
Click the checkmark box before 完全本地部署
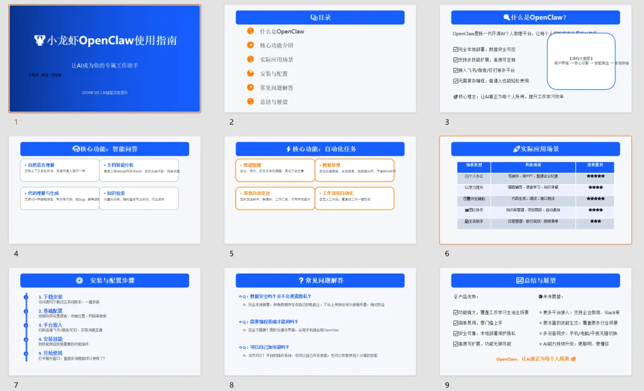(x=456, y=49)
